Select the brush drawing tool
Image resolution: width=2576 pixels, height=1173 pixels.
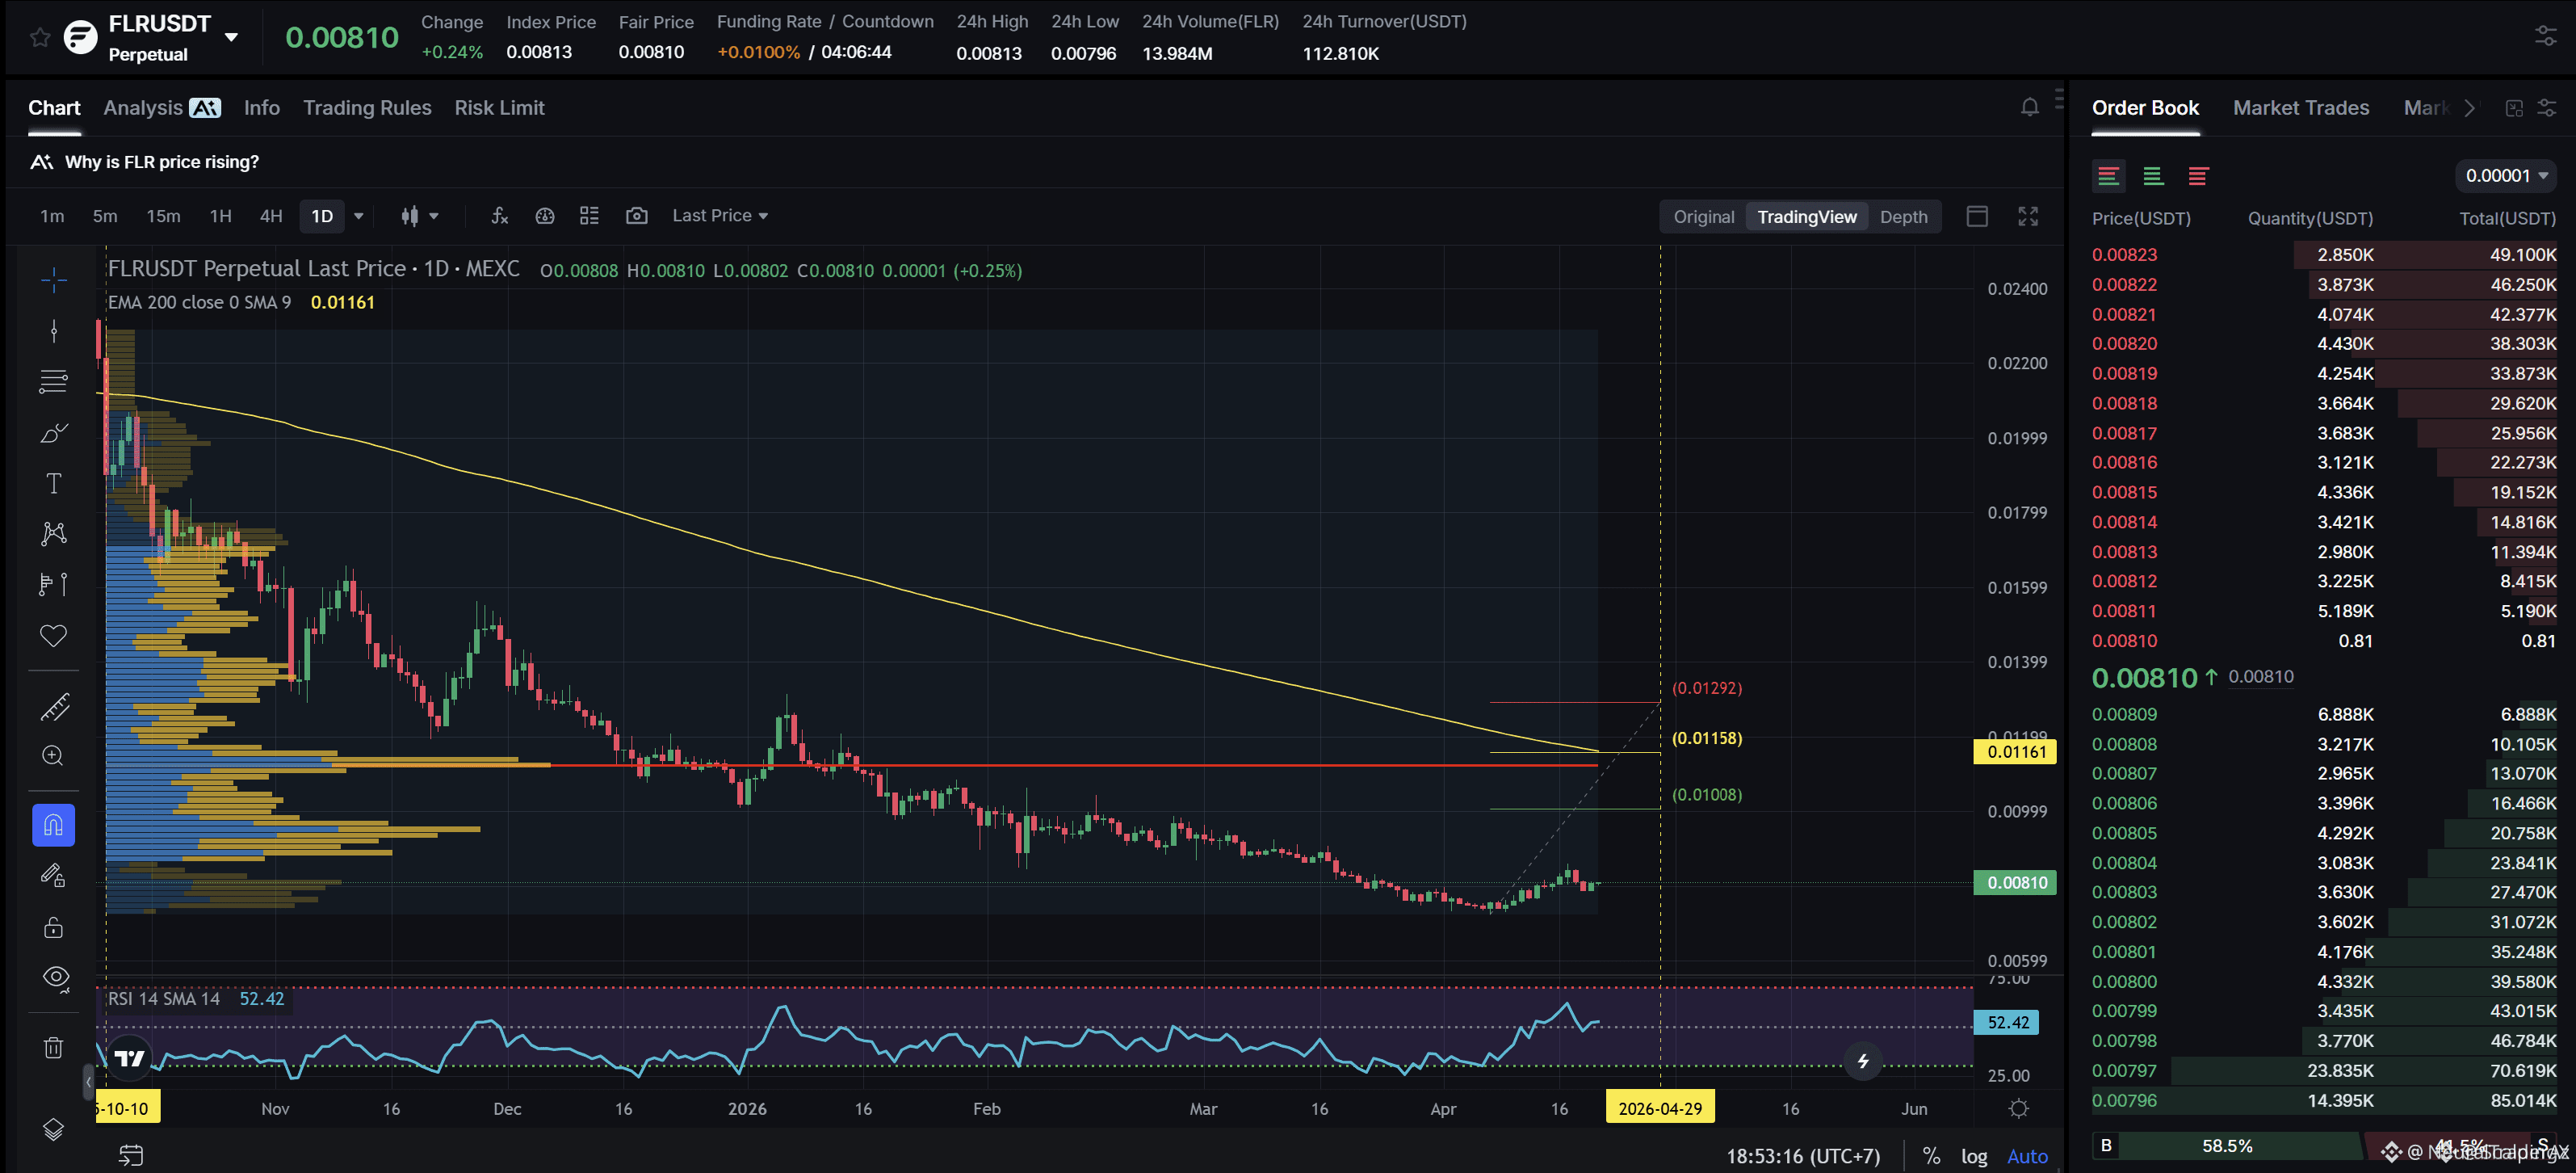[54, 433]
